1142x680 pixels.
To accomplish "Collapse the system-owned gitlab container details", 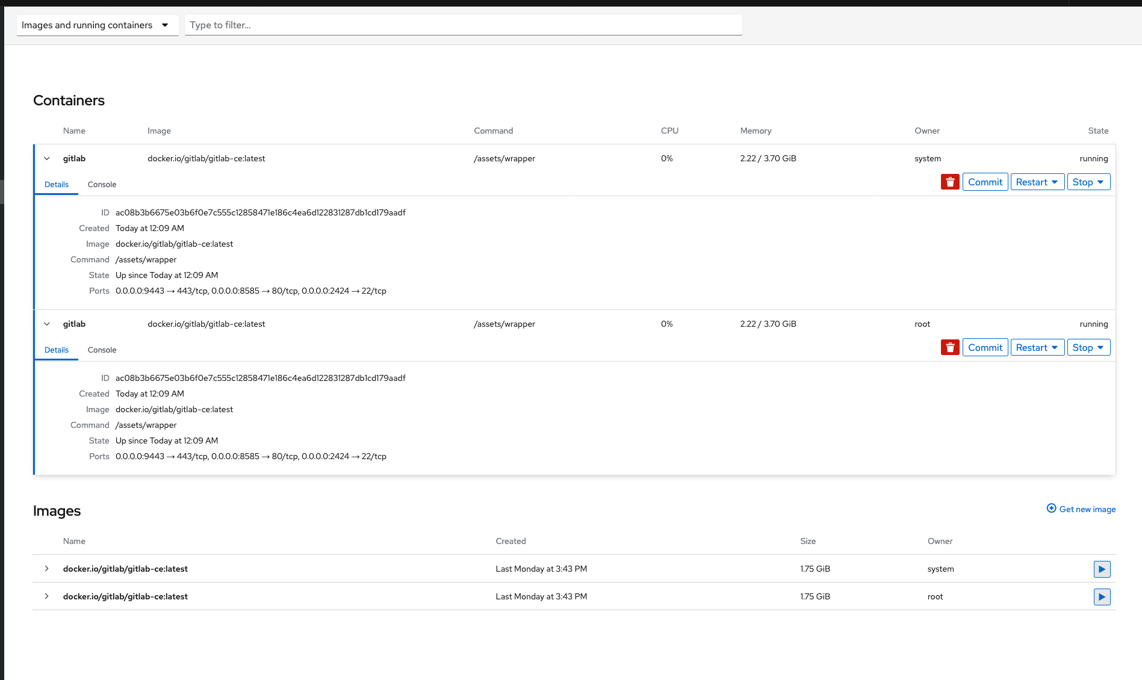I will pos(46,158).
